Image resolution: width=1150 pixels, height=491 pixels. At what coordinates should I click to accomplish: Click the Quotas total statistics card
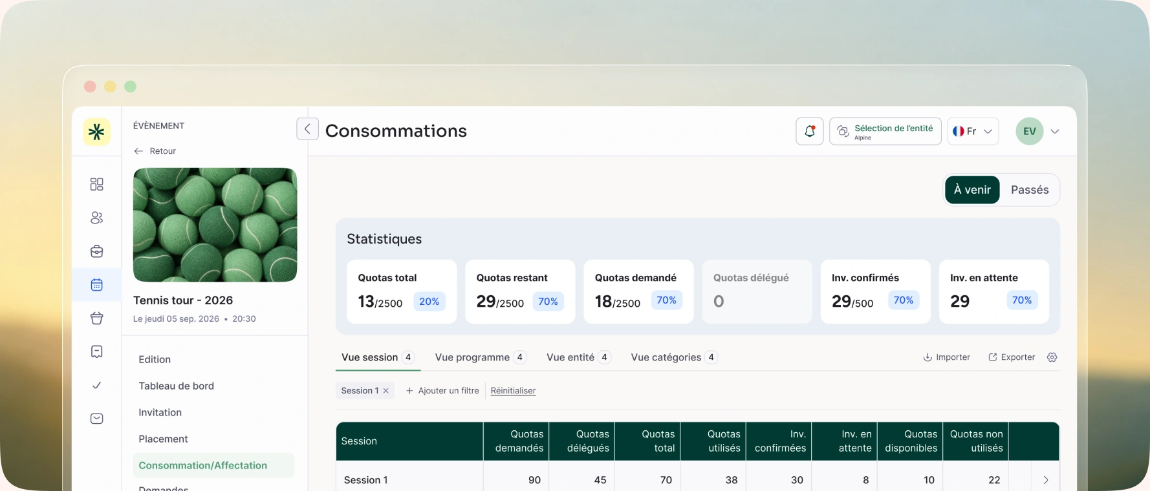click(402, 291)
